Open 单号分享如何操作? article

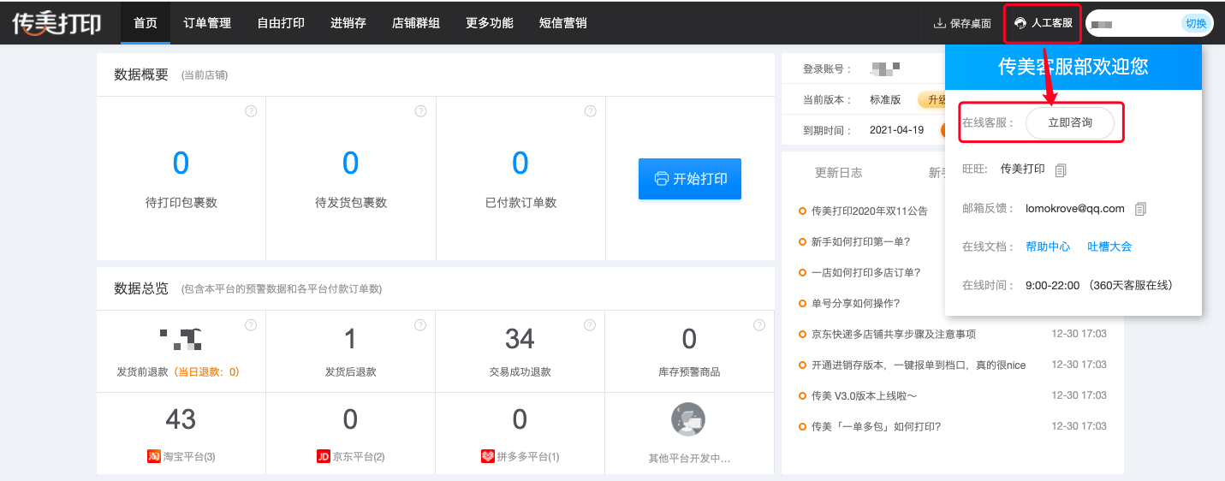pyautogui.click(x=855, y=303)
